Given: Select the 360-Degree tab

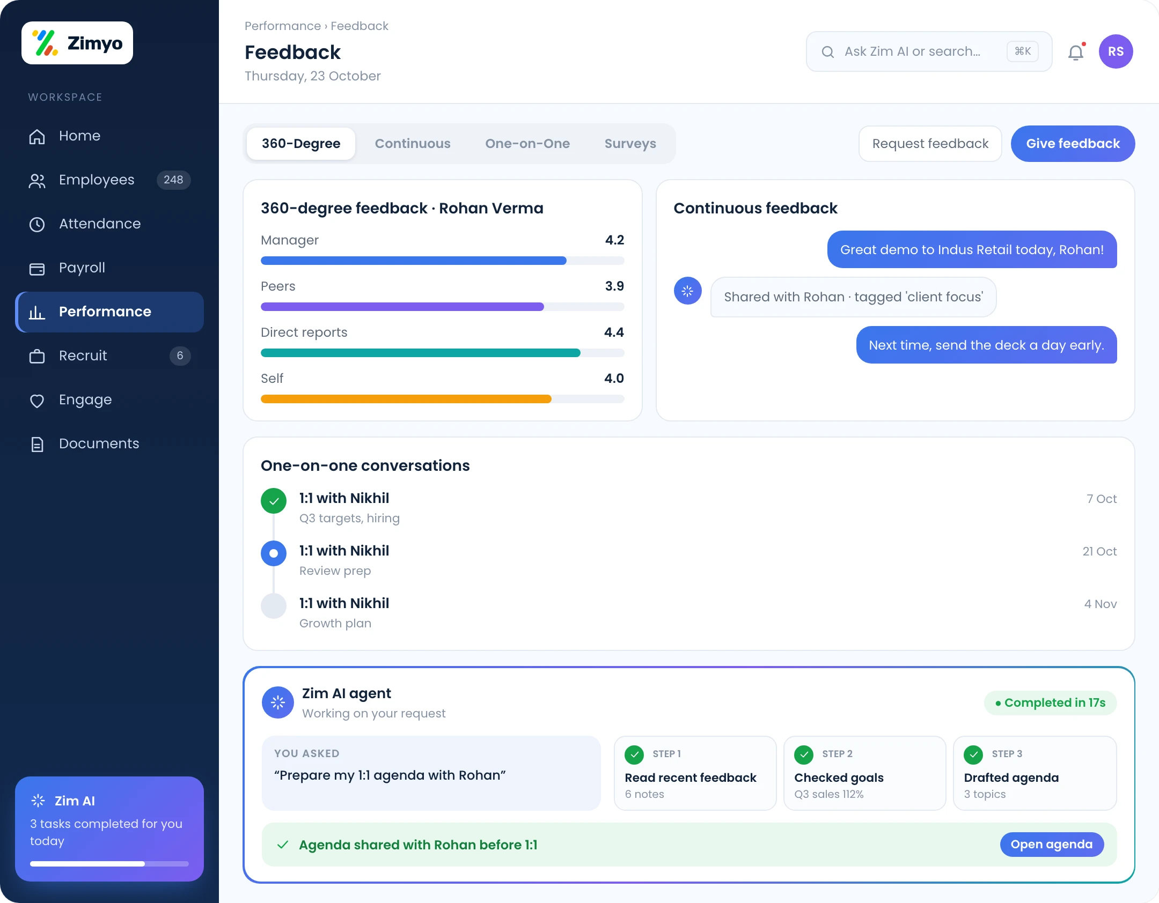Looking at the screenshot, I should click(301, 144).
